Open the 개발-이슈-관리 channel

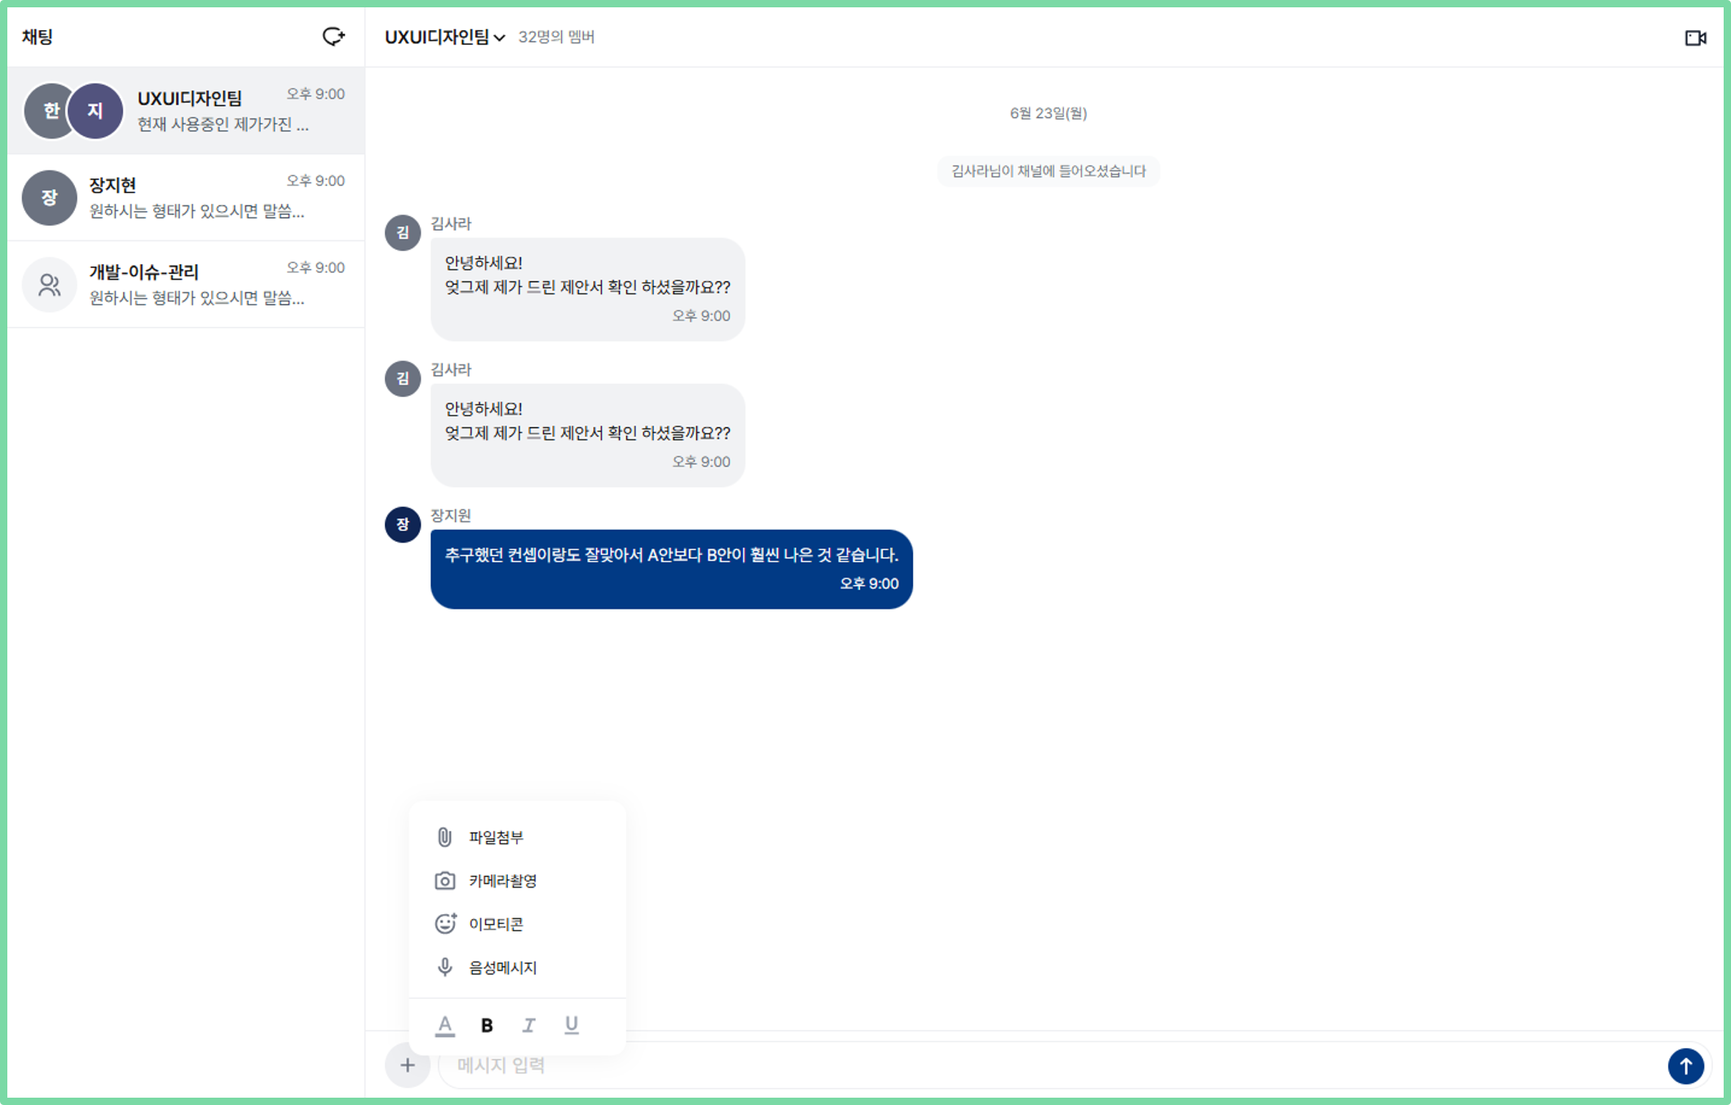(x=186, y=284)
